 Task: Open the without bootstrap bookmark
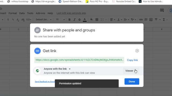coord(18,2)
